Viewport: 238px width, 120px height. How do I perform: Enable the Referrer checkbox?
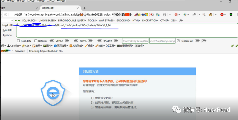(36, 41)
